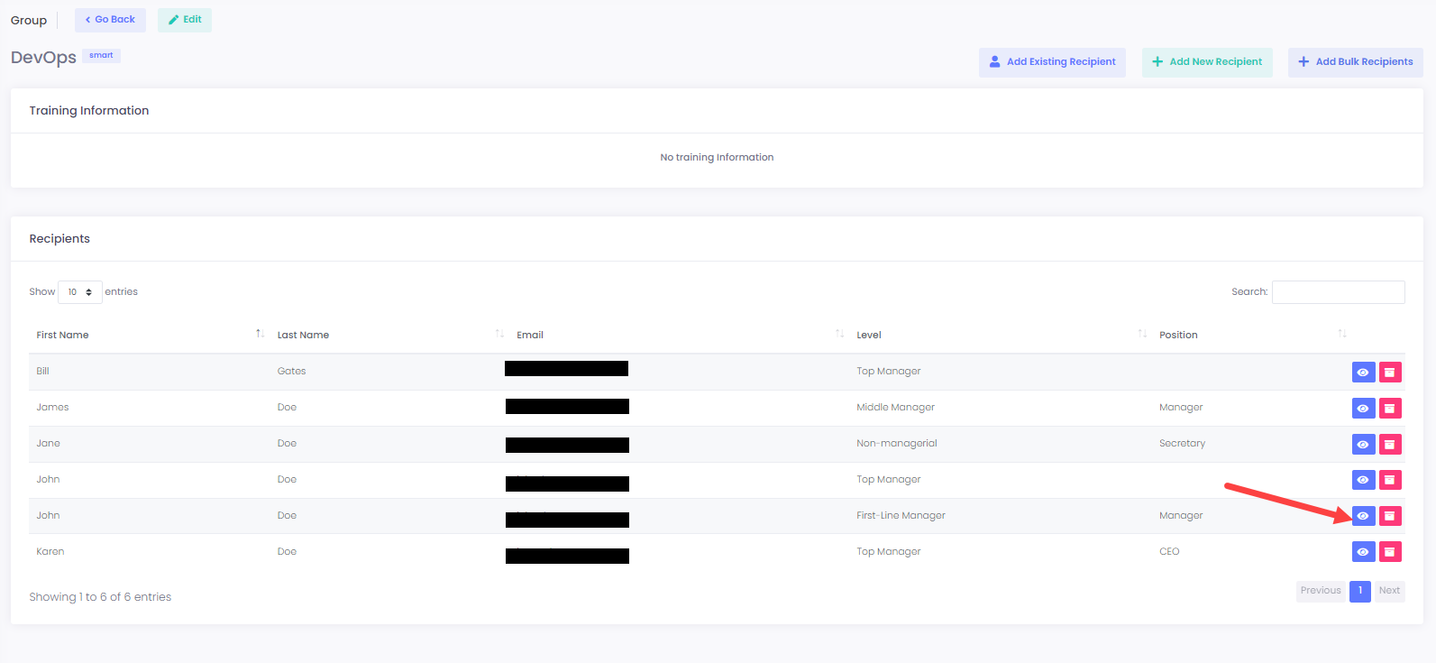Screen dimensions: 1436x663
Task: Remove Jane Doe using the pink icon
Action: 1390,444
